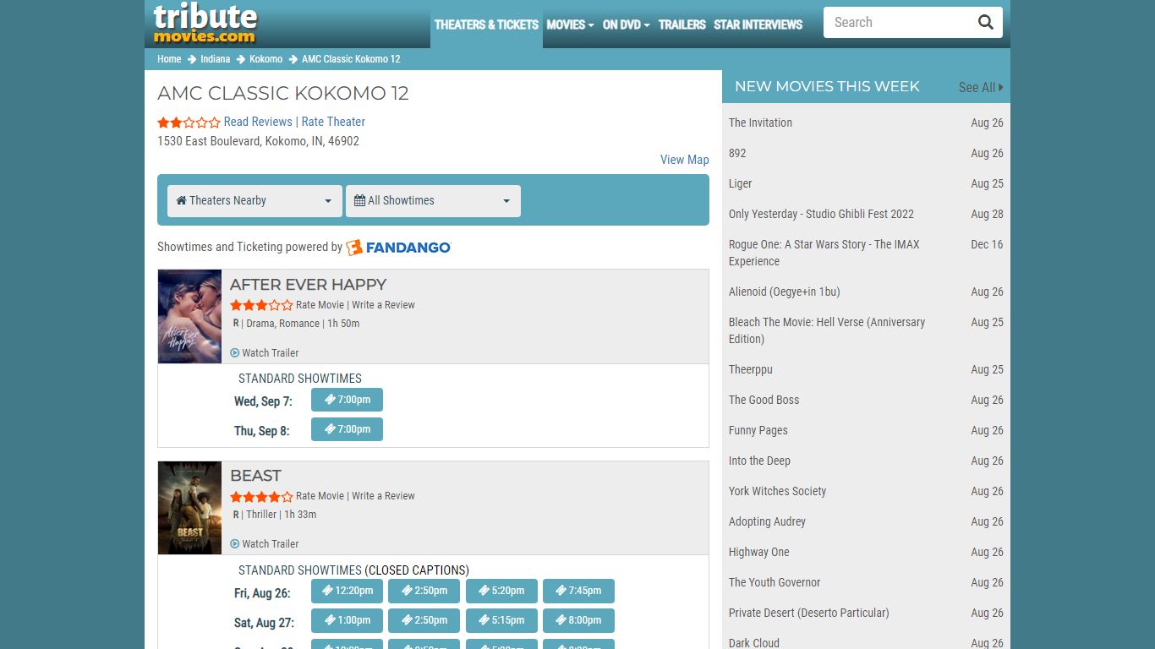Open Into the Deep link
Viewport: 1155px width, 649px height.
pyautogui.click(x=759, y=461)
